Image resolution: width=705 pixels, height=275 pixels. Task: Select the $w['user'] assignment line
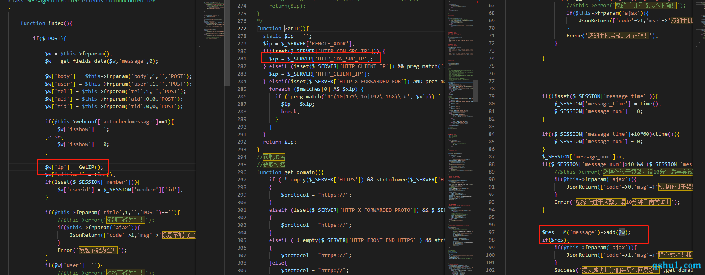click(118, 84)
